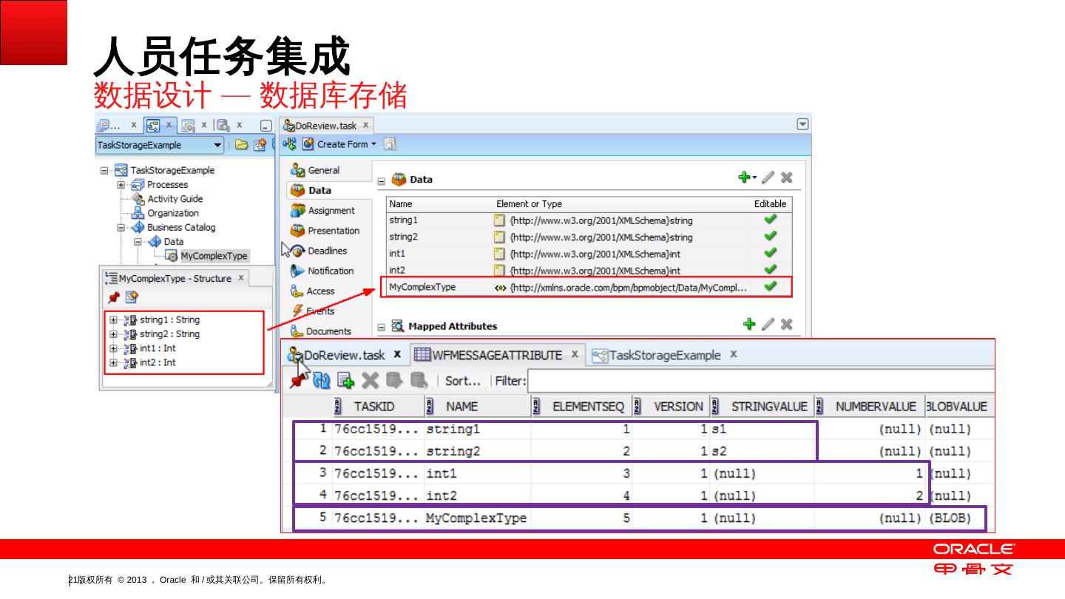Image resolution: width=1065 pixels, height=599 pixels.
Task: Edit the selected Data element with the pencil
Action: (768, 177)
